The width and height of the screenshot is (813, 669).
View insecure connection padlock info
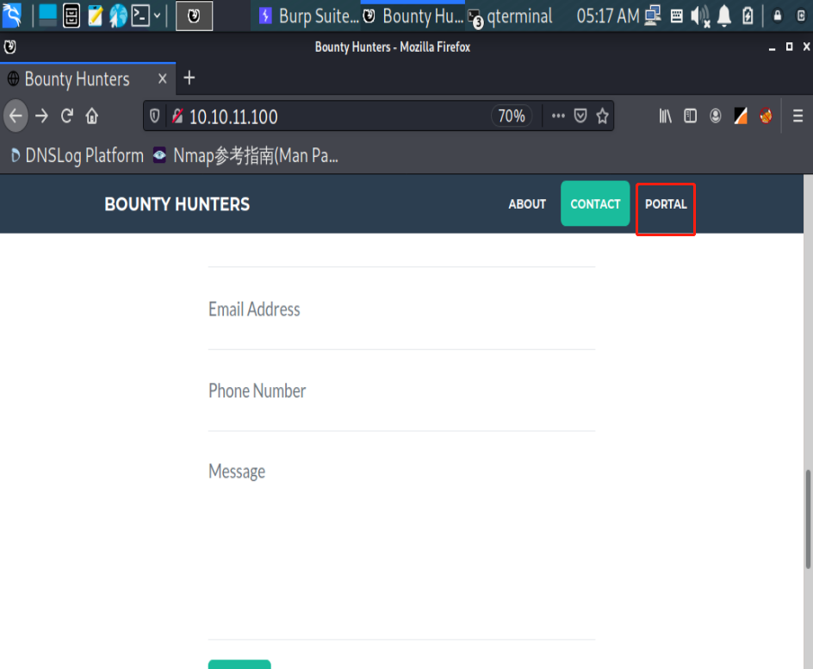[177, 116]
